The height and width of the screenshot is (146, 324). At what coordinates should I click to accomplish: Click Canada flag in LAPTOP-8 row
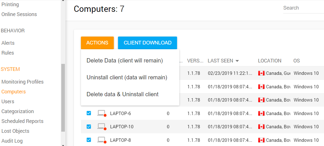click(261, 140)
